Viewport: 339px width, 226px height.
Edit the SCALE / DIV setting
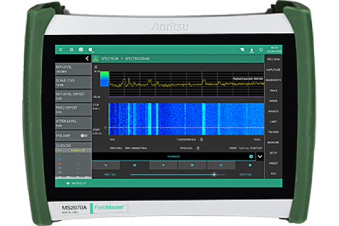coord(73,82)
